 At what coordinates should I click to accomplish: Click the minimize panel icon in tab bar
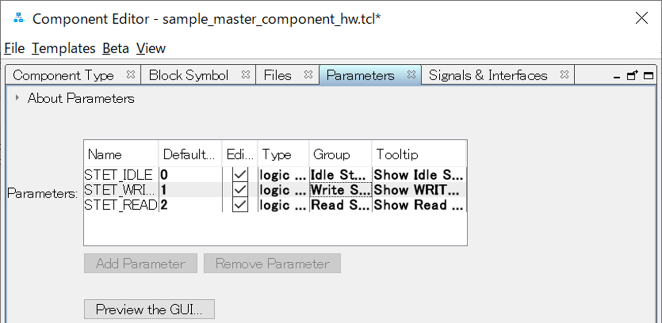617,76
